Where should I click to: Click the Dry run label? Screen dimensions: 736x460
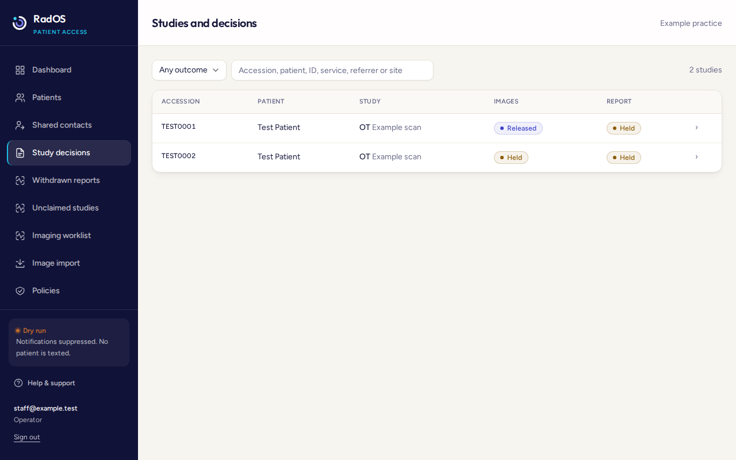pyautogui.click(x=34, y=331)
